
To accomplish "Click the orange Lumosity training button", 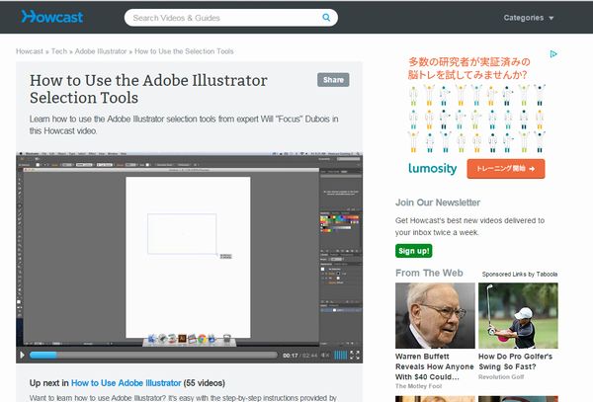I will coord(505,169).
